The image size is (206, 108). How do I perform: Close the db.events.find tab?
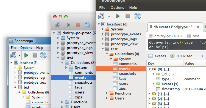(198, 27)
